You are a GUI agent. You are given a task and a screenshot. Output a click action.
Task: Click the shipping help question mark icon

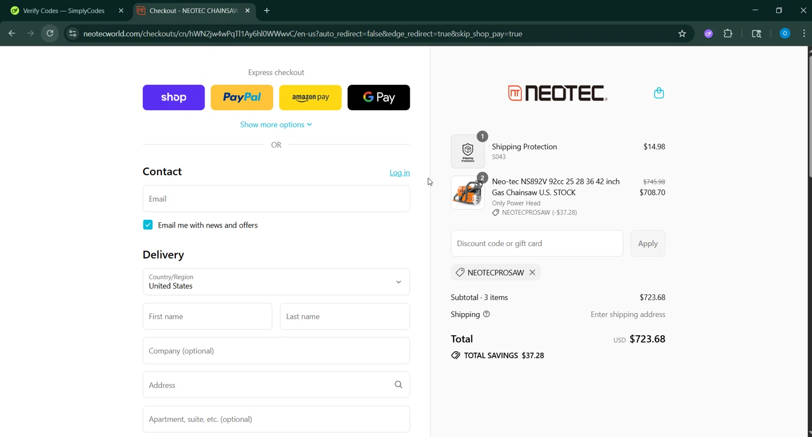point(486,314)
